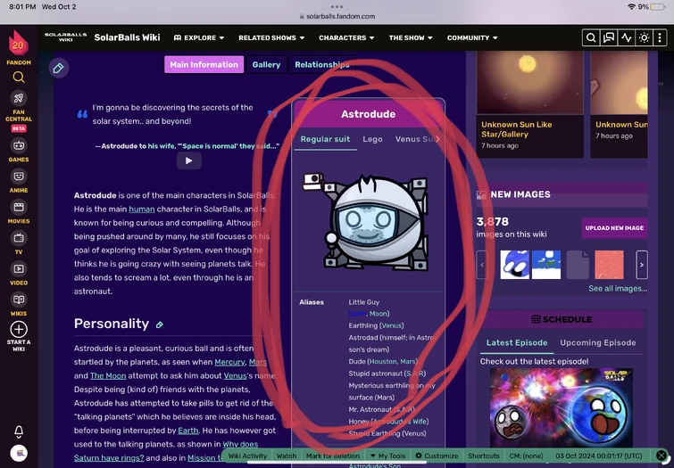Open the recent activity pulse icon
This screenshot has height=468, width=674.
click(627, 37)
